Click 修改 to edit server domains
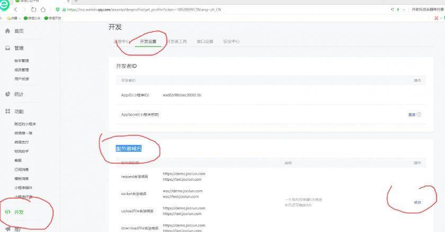 coord(417,202)
